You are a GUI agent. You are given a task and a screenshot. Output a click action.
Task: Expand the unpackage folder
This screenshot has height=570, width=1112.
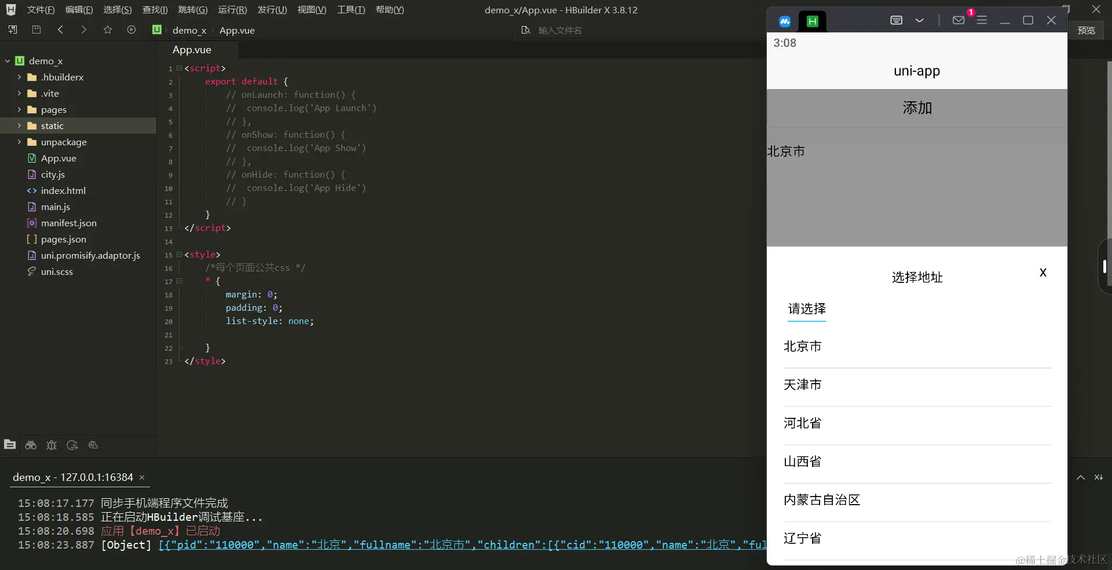point(19,142)
